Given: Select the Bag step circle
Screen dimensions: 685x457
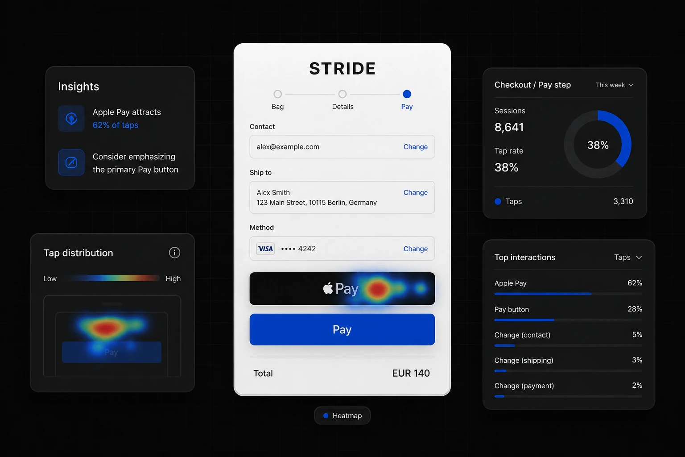Looking at the screenshot, I should pos(277,94).
